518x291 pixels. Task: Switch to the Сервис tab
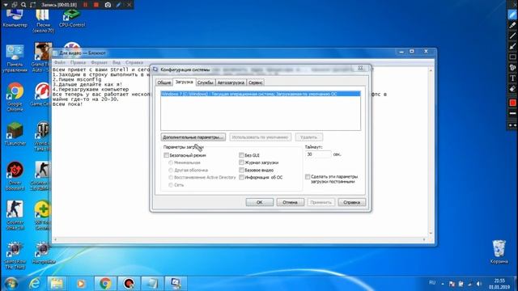(256, 82)
